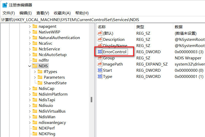Click the NdisVirtualBus folder icon
Image resolution: width=205 pixels, height=137 pixels.
35,111
